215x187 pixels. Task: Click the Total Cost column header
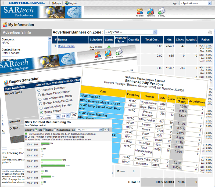152,39
